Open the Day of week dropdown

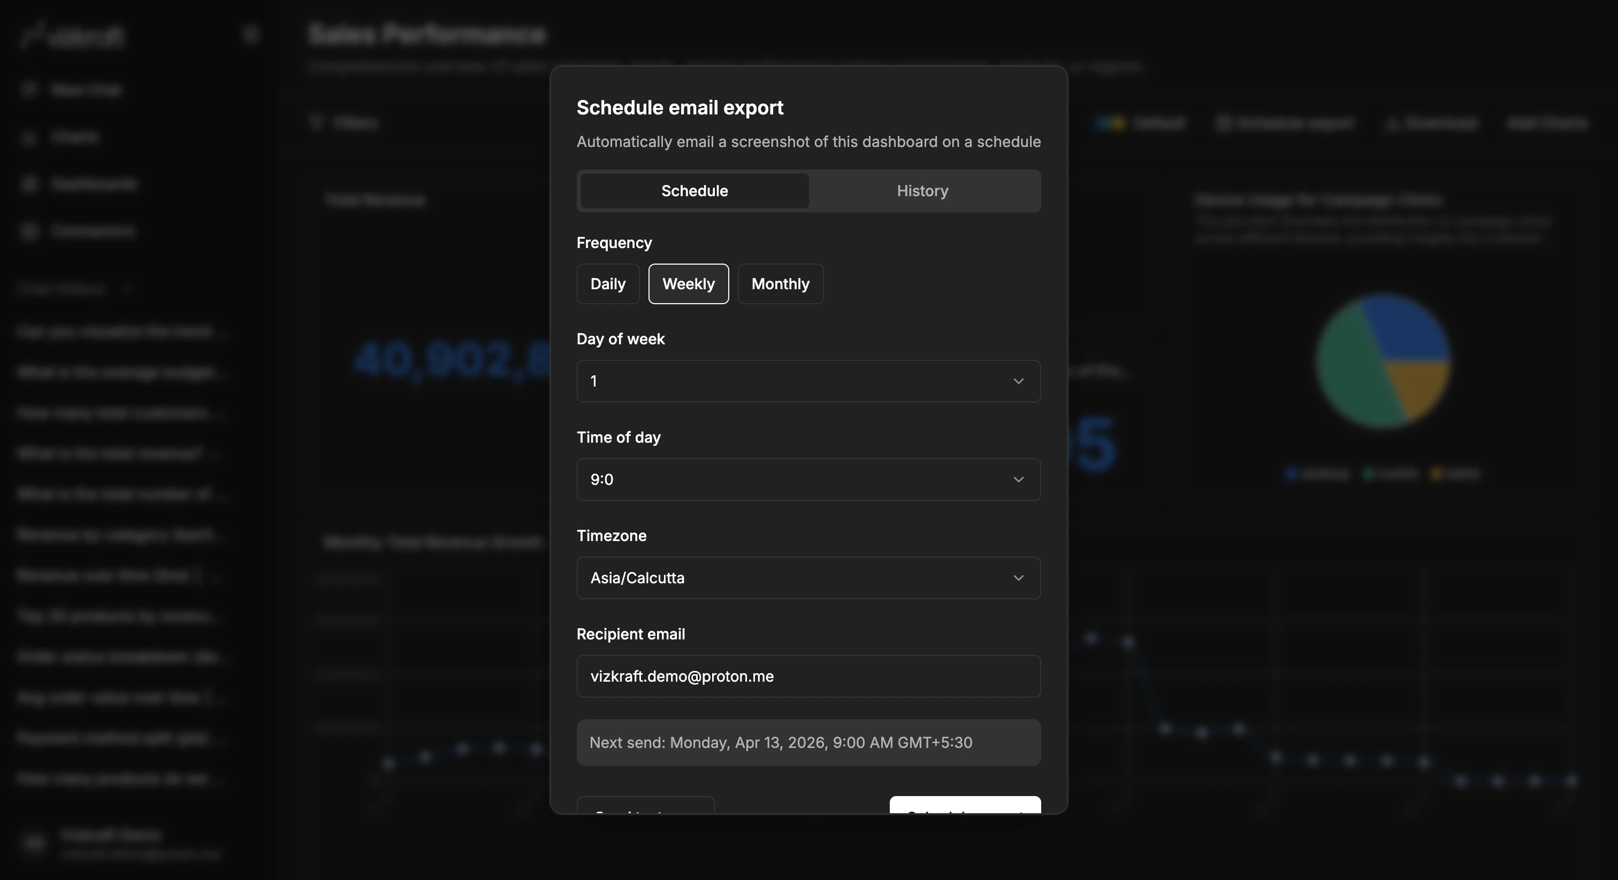pos(808,380)
